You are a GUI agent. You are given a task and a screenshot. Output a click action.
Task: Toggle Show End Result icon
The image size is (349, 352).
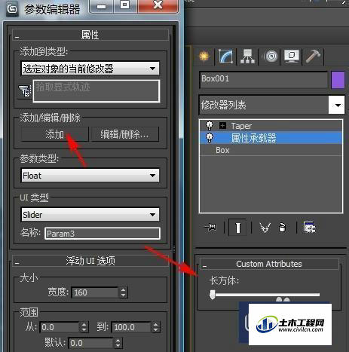[237, 228]
